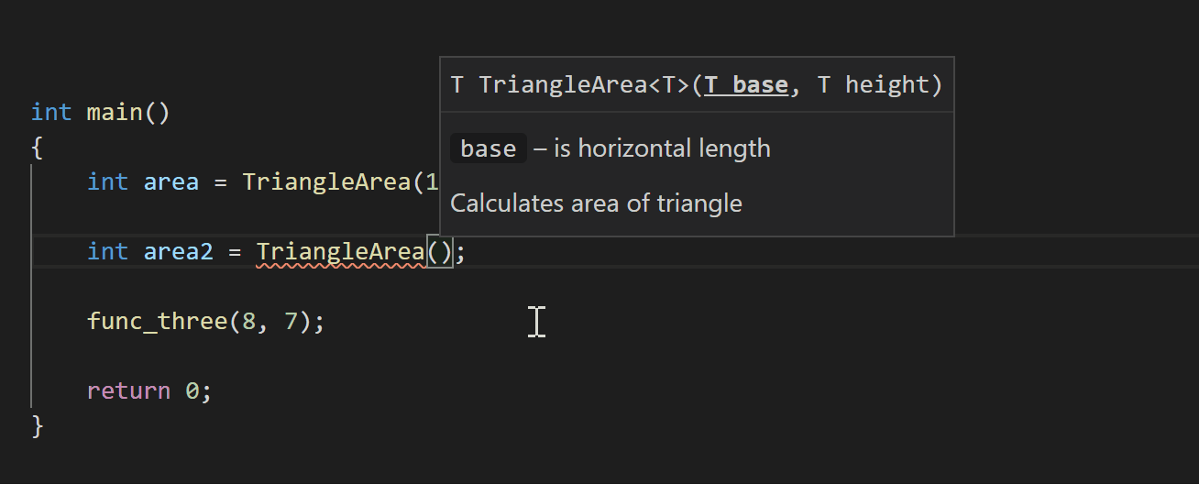Image resolution: width=1199 pixels, height=484 pixels.
Task: Click the closing curly brace of main
Action: 37,426
